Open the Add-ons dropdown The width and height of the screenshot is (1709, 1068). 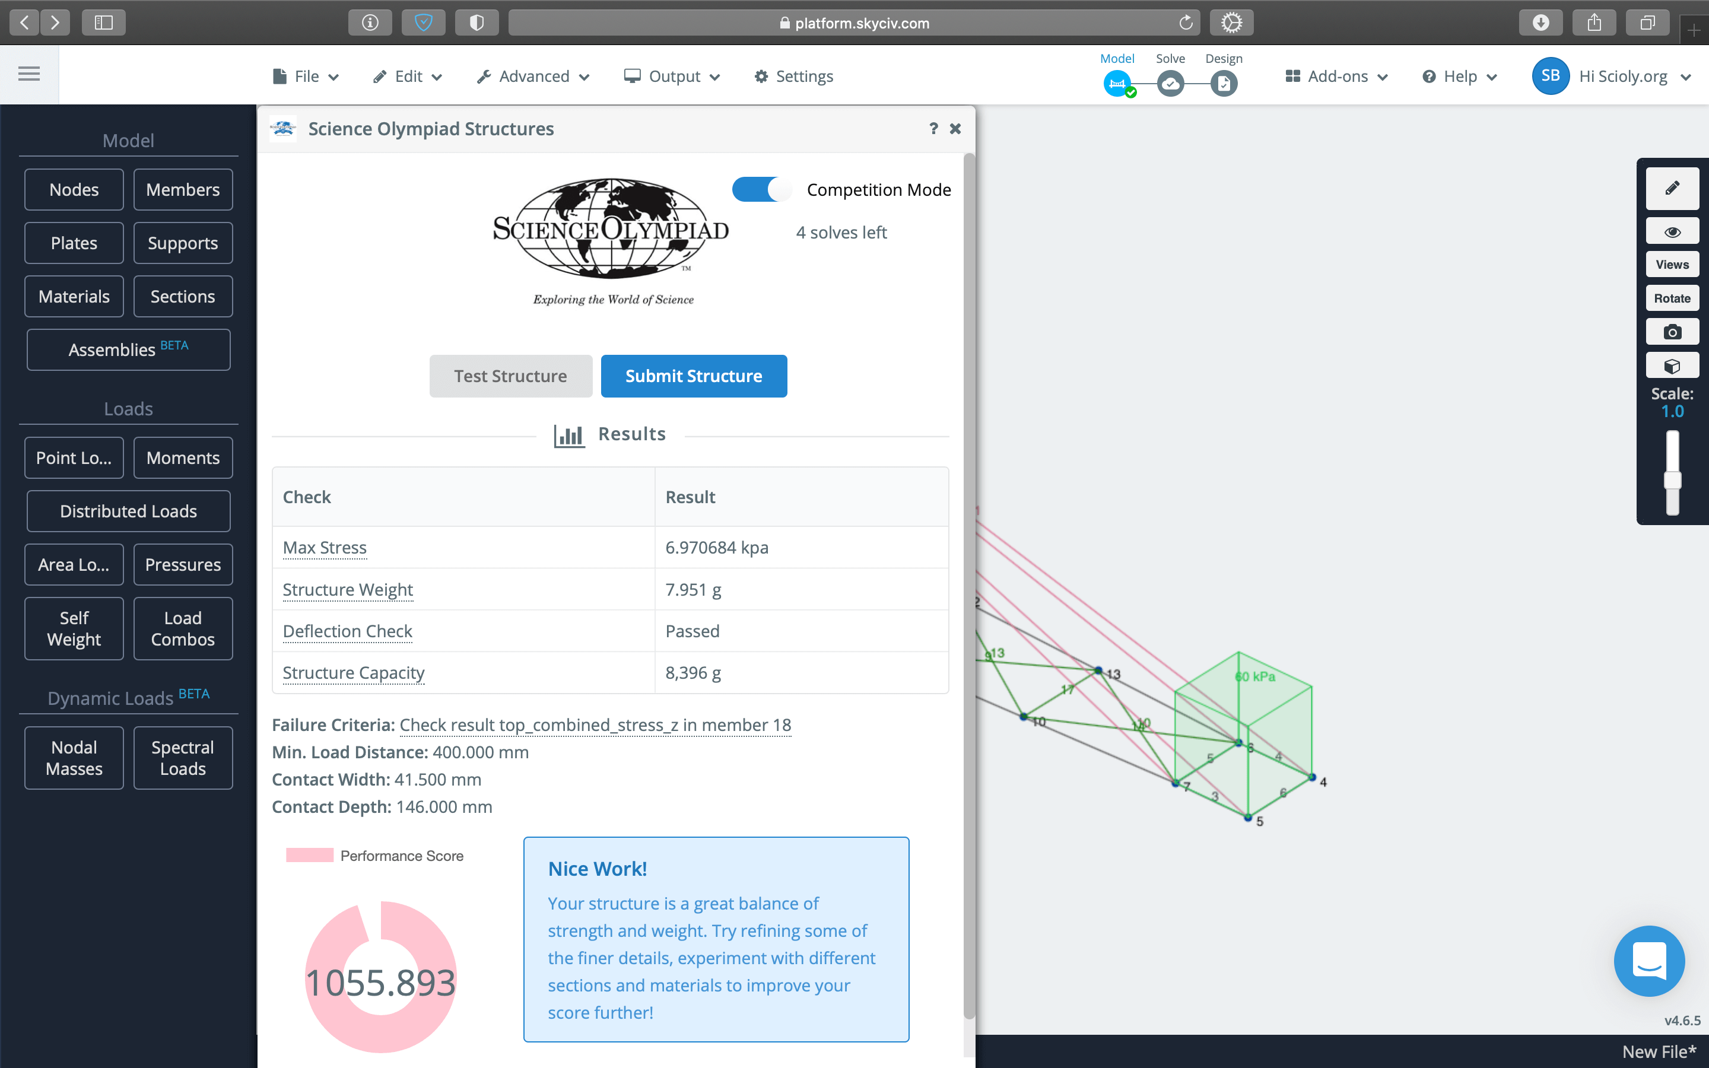pyautogui.click(x=1337, y=77)
